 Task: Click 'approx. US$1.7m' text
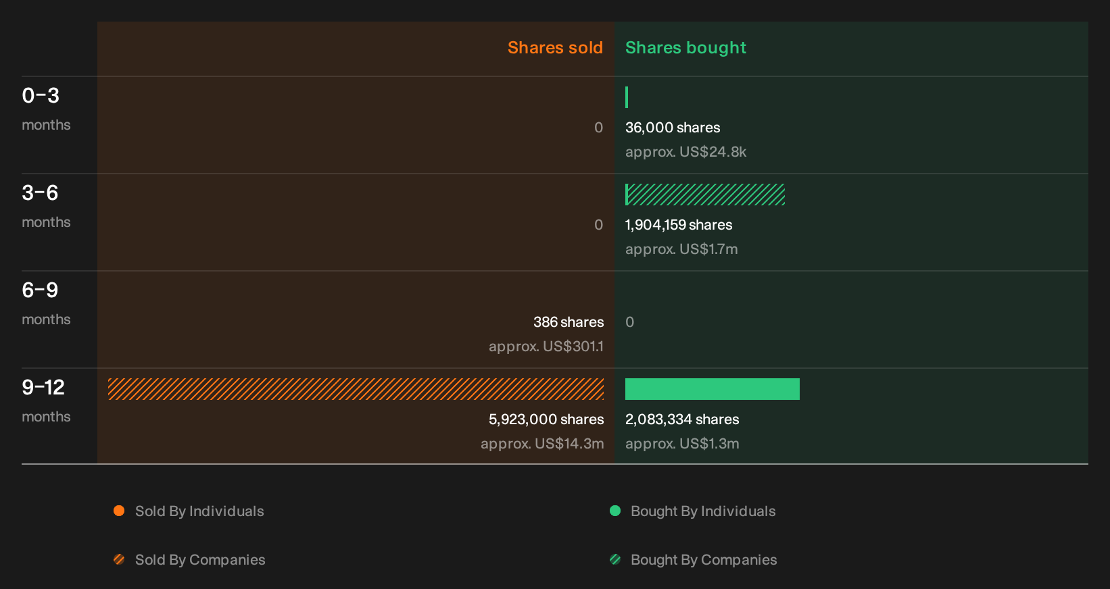coord(681,249)
